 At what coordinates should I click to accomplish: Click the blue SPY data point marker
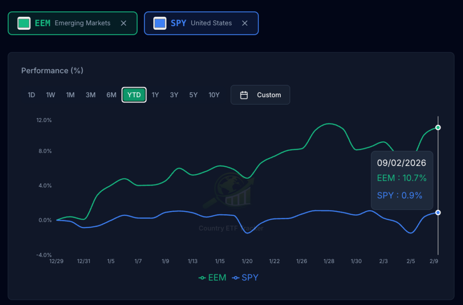pyautogui.click(x=438, y=213)
